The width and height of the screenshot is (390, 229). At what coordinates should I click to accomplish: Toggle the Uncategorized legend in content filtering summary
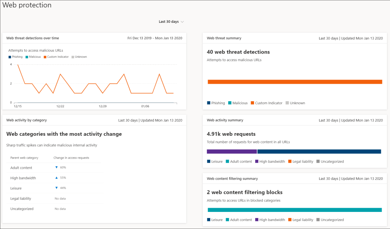[318, 219]
